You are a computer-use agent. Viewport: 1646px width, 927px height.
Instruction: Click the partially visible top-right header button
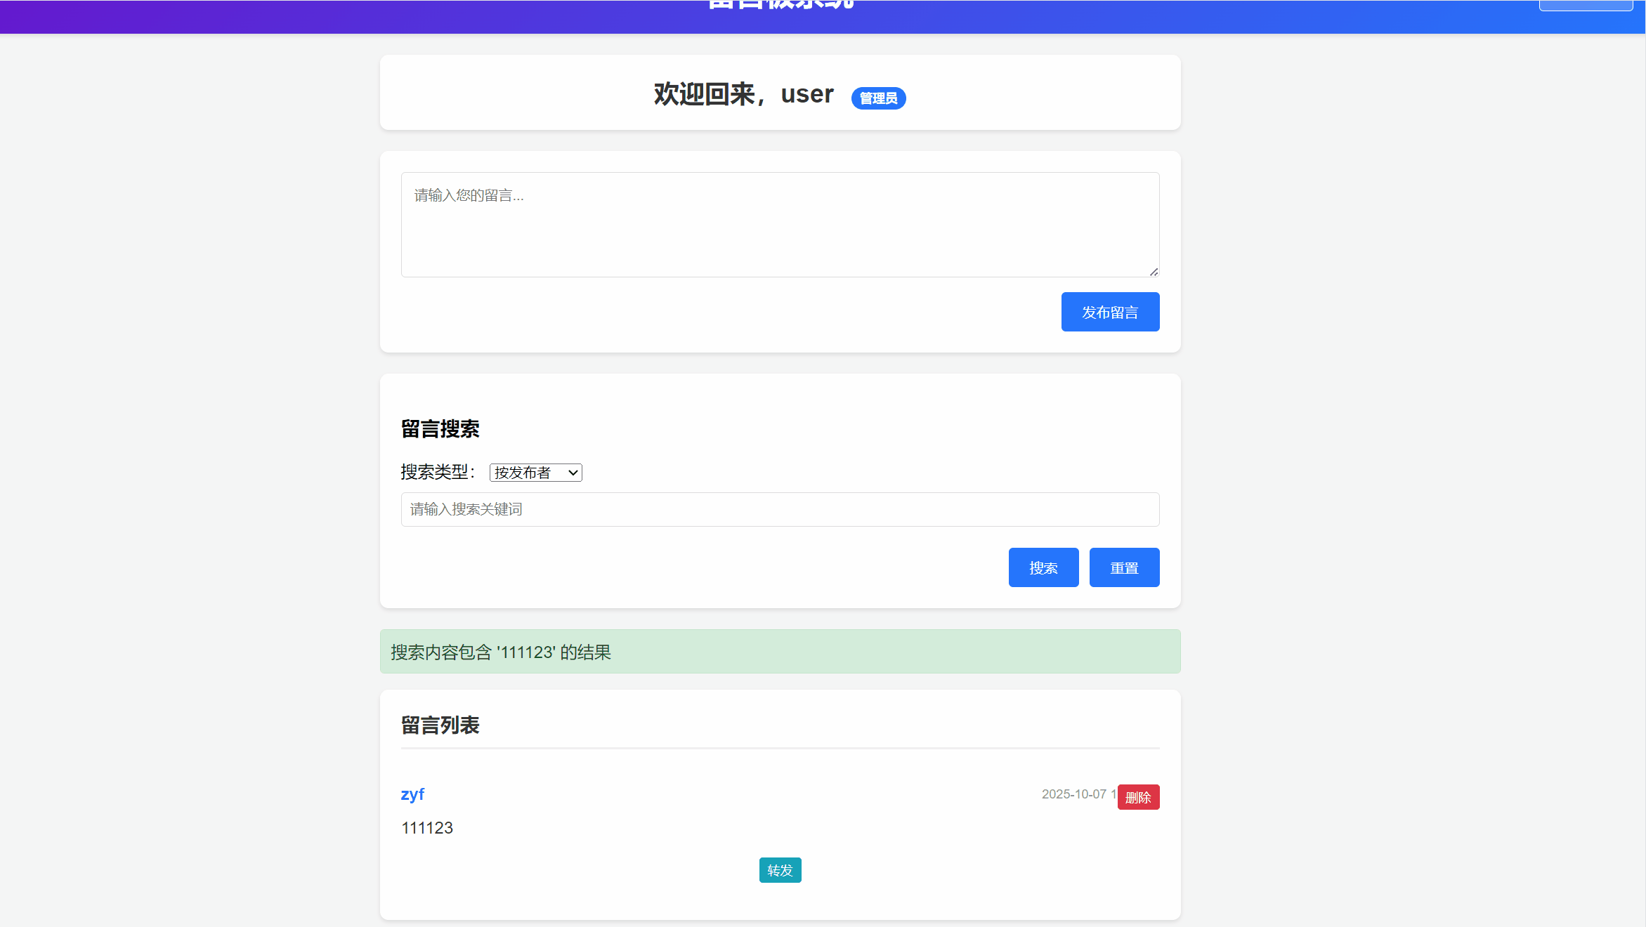[x=1585, y=5]
